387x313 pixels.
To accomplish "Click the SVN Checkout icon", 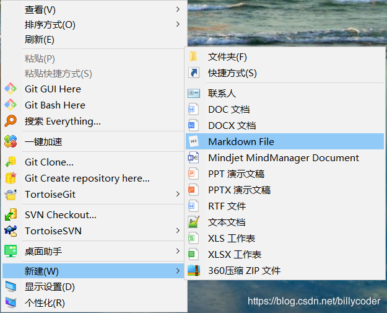I will pyautogui.click(x=11, y=214).
